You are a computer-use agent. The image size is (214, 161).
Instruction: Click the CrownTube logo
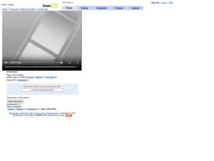pos(51,6)
